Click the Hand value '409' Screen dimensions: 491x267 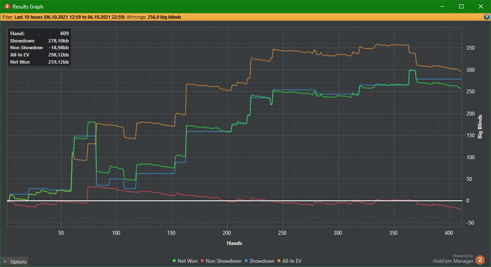point(65,33)
